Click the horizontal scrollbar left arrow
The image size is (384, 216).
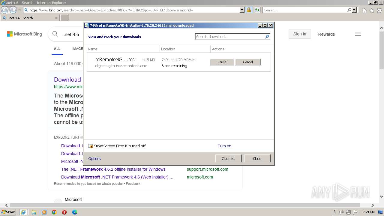pyautogui.click(x=6, y=205)
